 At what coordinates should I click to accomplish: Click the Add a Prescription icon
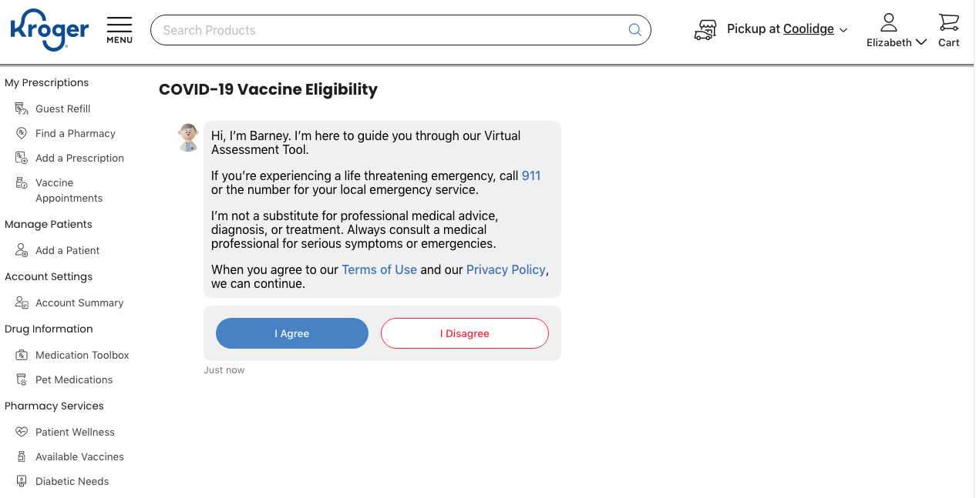pos(22,158)
